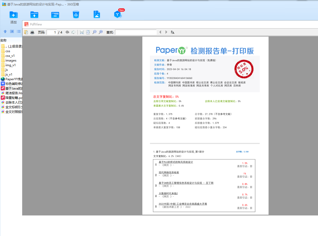The image size is (318, 236).
Task: Select the PaperYY免费 shortcut file
Action: tap(11, 79)
